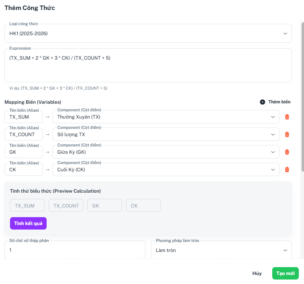The image size is (304, 284).
Task: Focus the TX_COUNT preview input
Action: pyautogui.click(x=66, y=205)
